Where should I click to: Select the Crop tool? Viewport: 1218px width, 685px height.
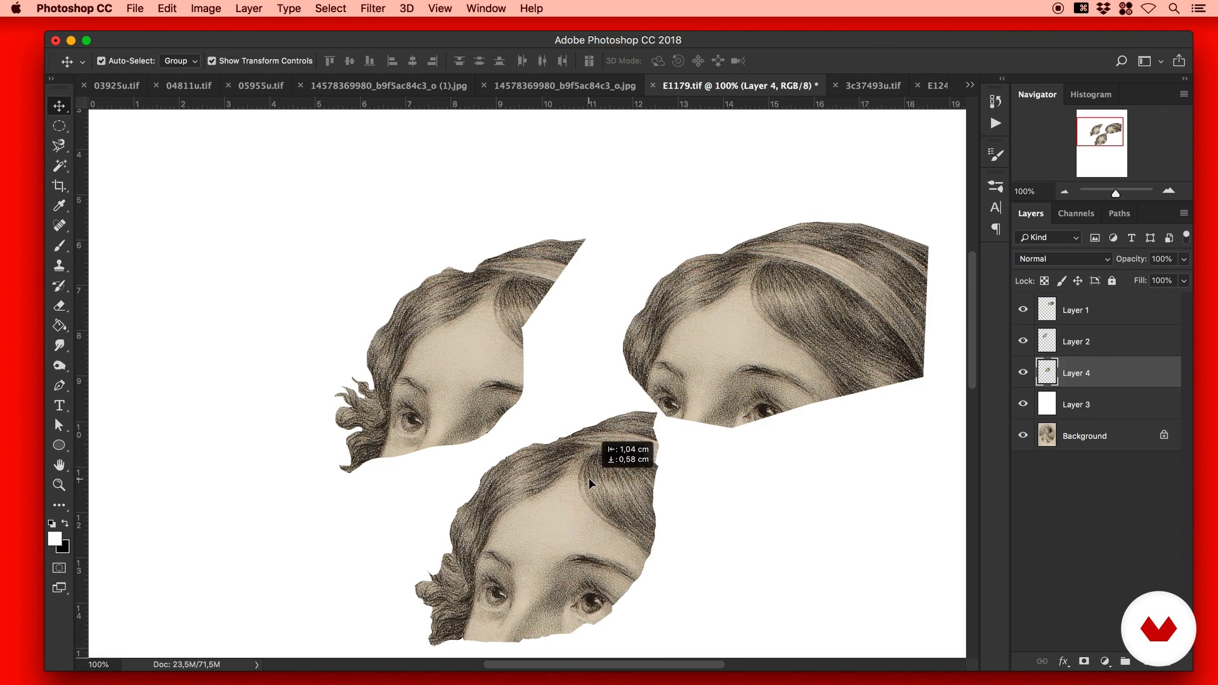coord(59,186)
